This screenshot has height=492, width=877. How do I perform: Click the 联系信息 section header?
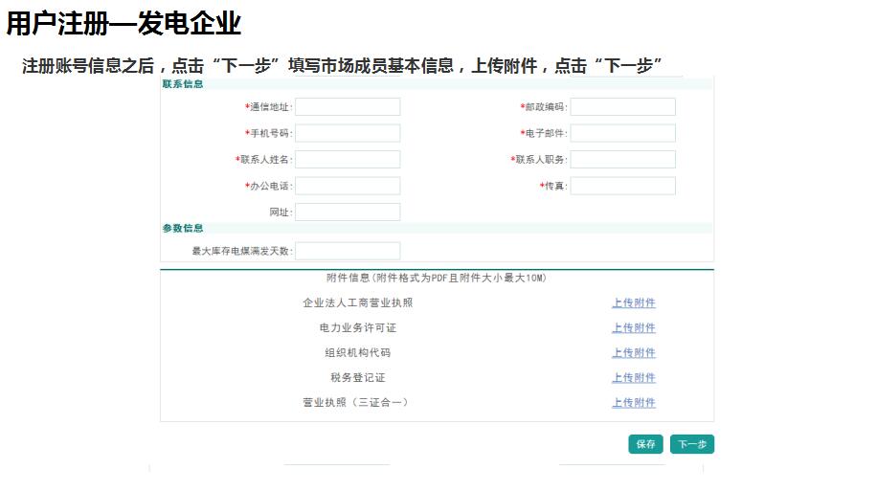point(183,84)
